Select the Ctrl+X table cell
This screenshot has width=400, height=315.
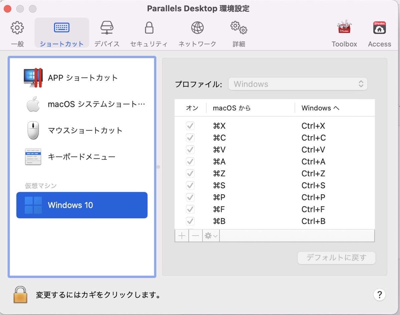point(313,126)
